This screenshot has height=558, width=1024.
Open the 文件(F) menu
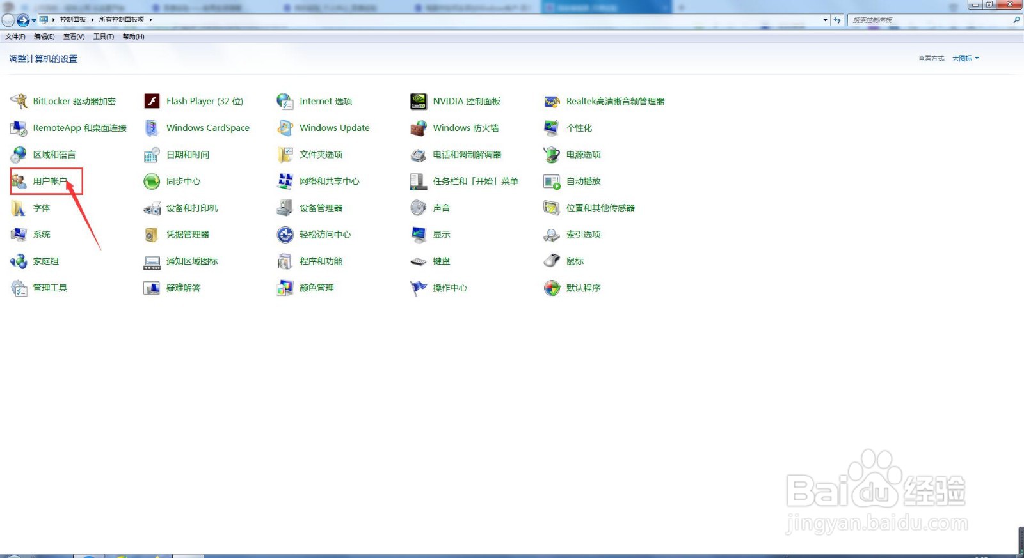[15, 37]
